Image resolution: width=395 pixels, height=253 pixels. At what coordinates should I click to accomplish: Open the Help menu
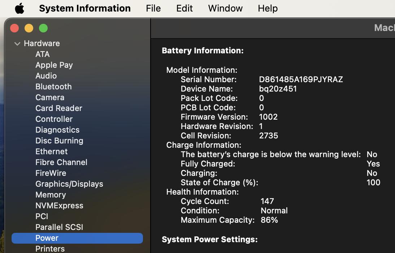click(x=268, y=8)
